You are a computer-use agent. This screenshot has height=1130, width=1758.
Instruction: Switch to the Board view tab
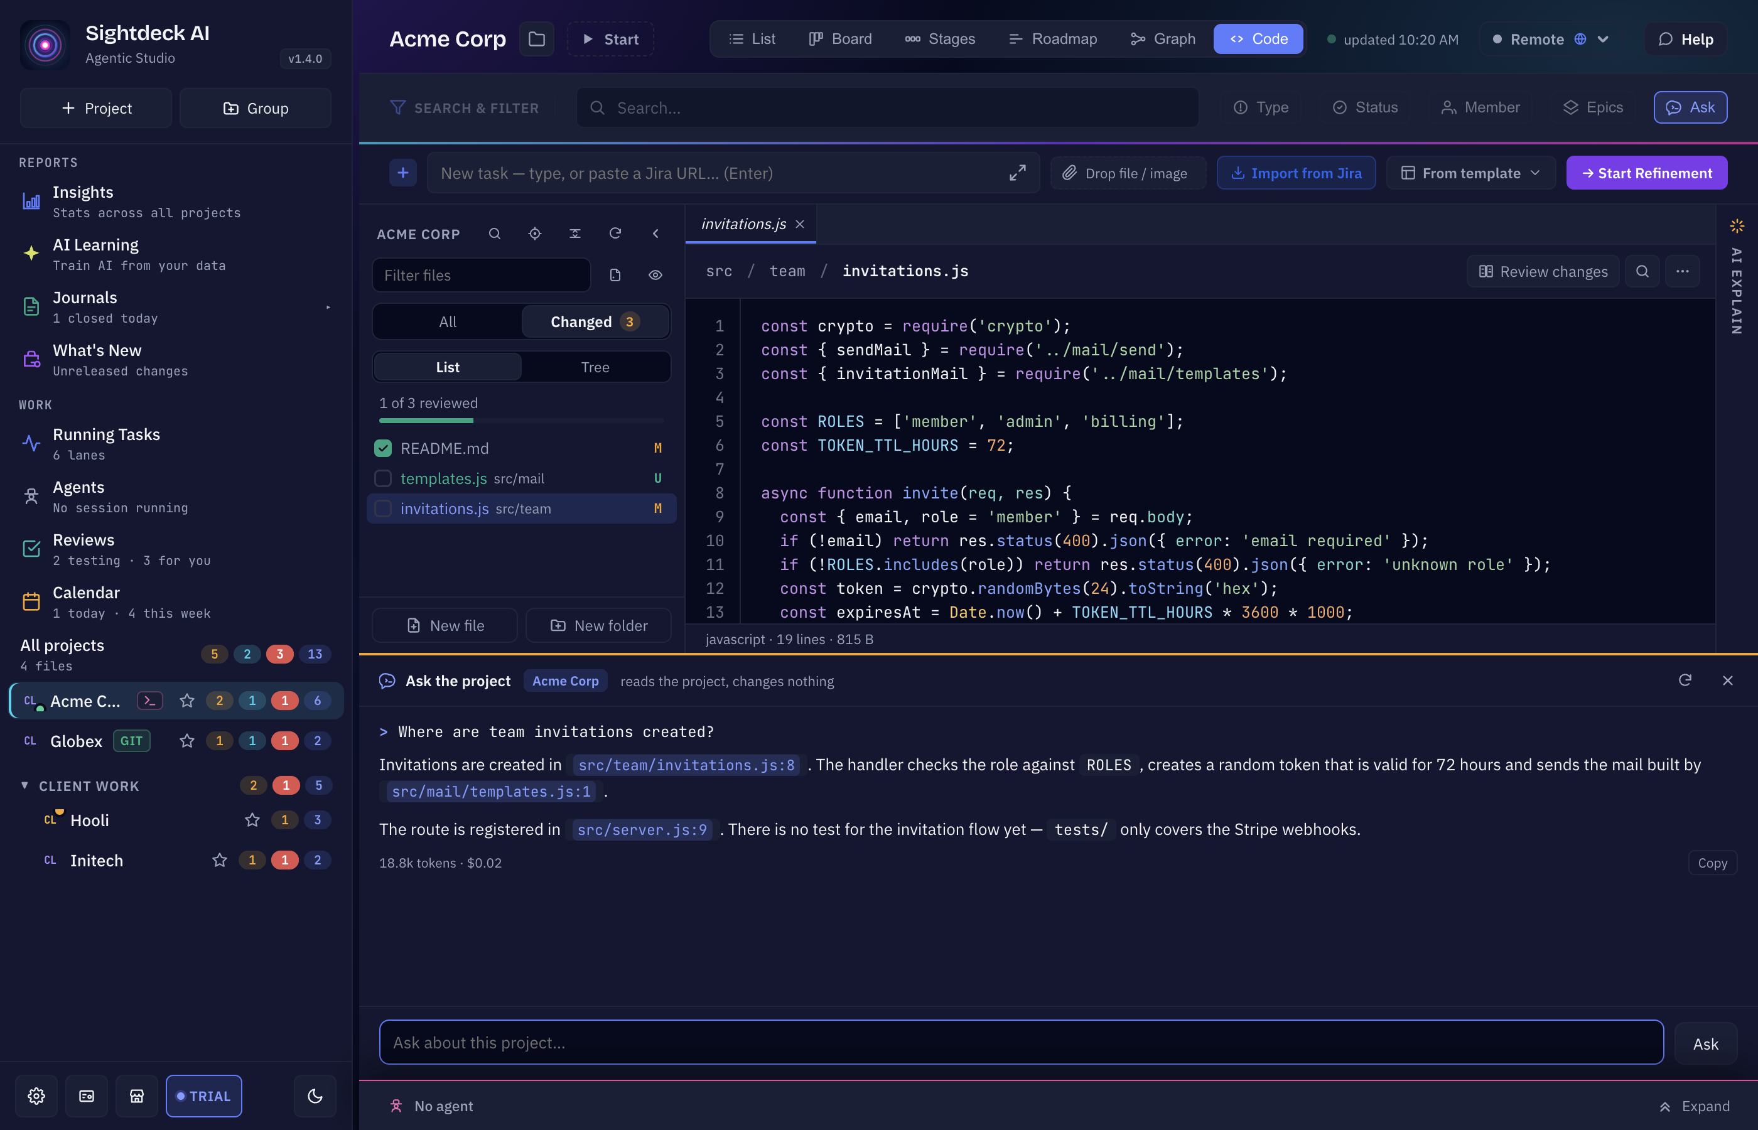click(840, 39)
